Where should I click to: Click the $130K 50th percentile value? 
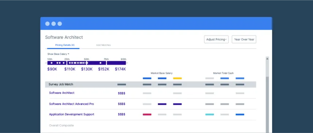click(x=87, y=69)
